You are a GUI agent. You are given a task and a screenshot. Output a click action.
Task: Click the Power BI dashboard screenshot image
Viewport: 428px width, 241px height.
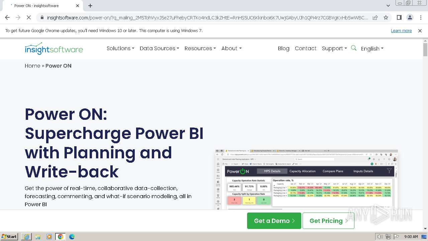pyautogui.click(x=307, y=180)
